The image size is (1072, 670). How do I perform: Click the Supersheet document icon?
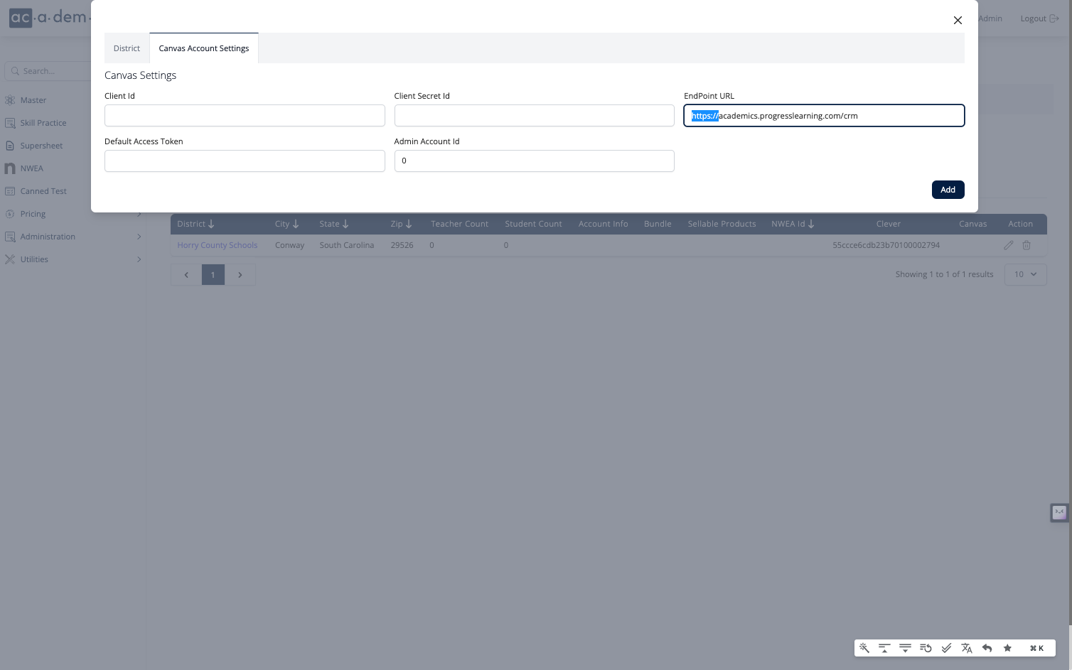coord(10,146)
